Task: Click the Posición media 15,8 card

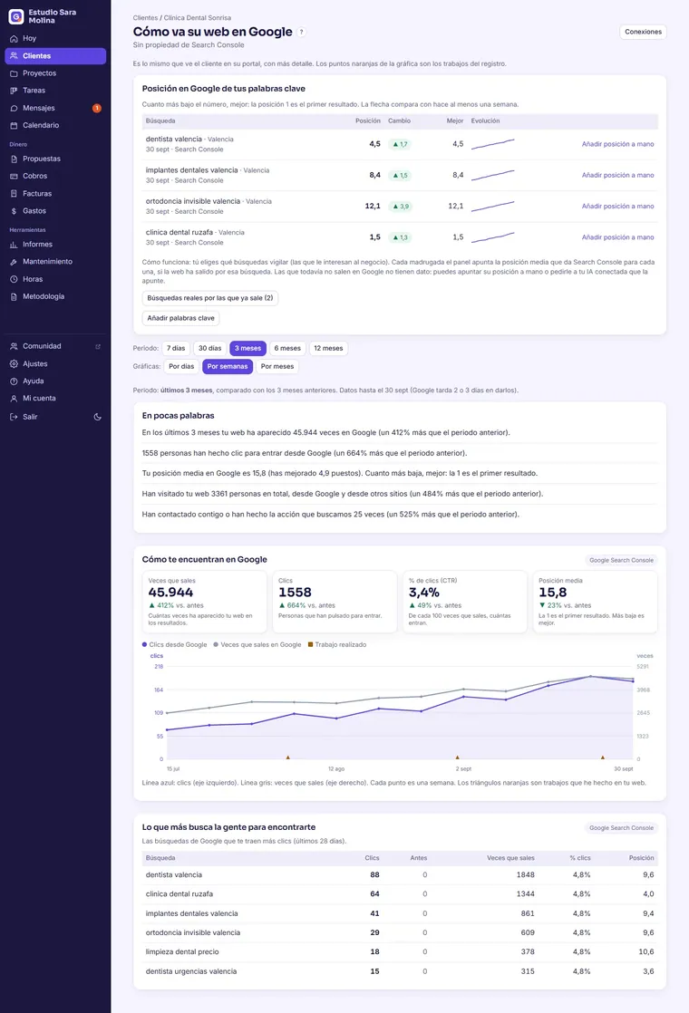Action: pyautogui.click(x=596, y=603)
